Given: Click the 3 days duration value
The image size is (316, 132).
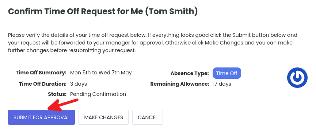Looking at the screenshot, I should coord(79,84).
